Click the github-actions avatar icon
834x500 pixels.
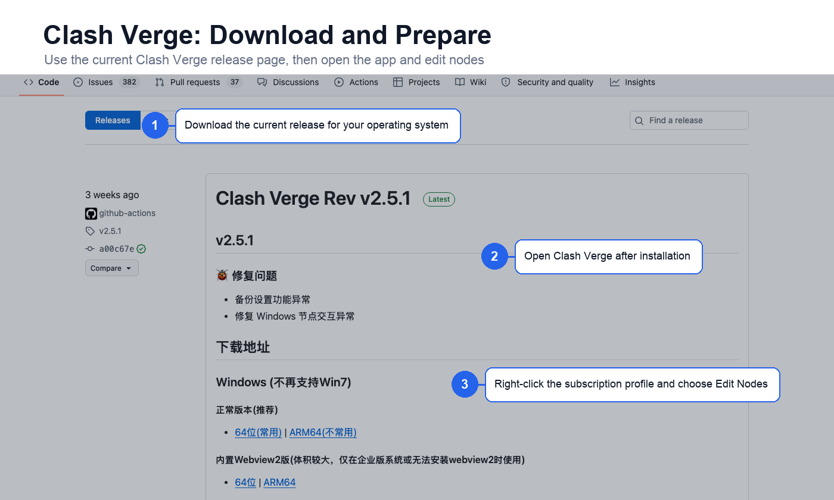(x=91, y=213)
